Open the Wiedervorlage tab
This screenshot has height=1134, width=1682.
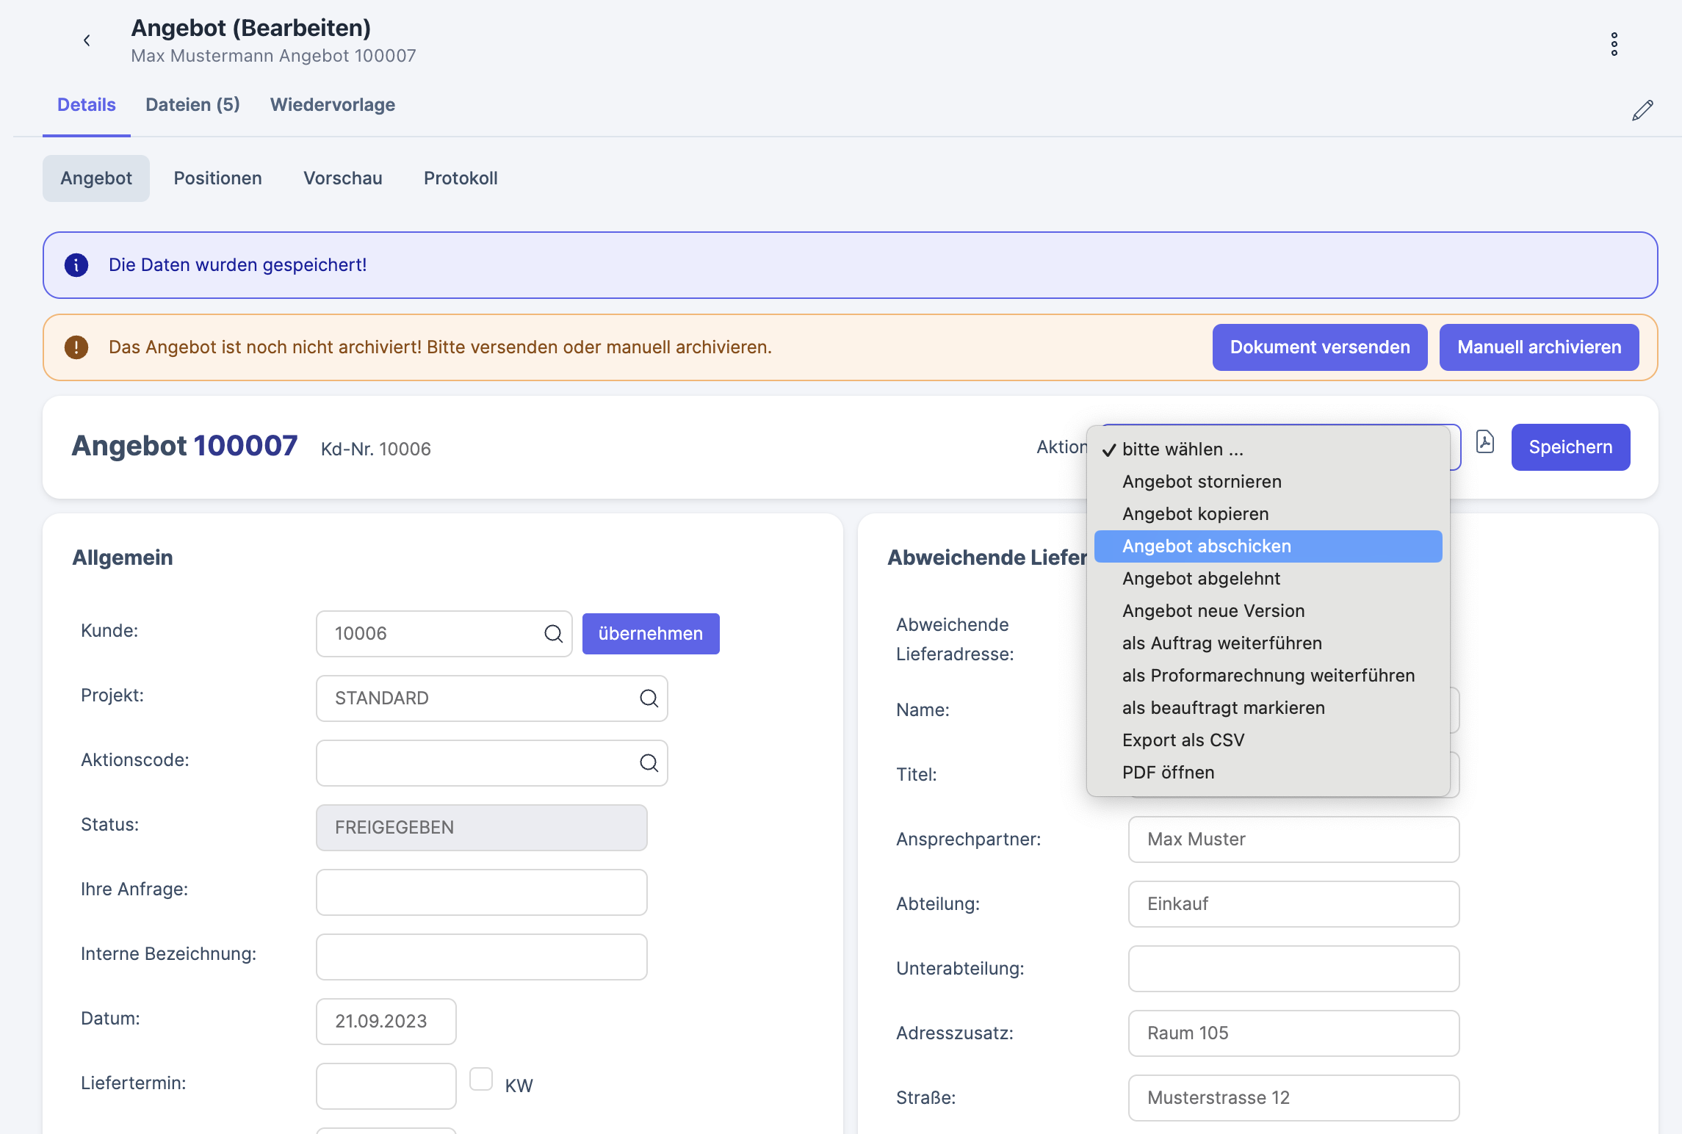point(332,105)
